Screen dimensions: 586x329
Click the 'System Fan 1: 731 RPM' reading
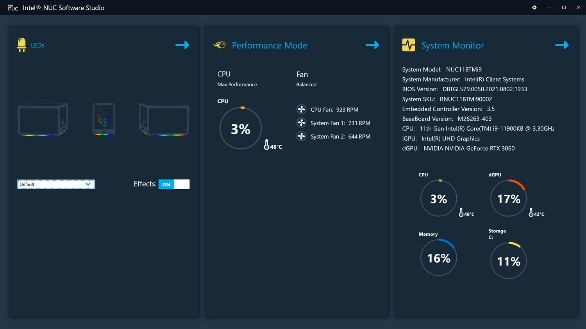pyautogui.click(x=340, y=123)
